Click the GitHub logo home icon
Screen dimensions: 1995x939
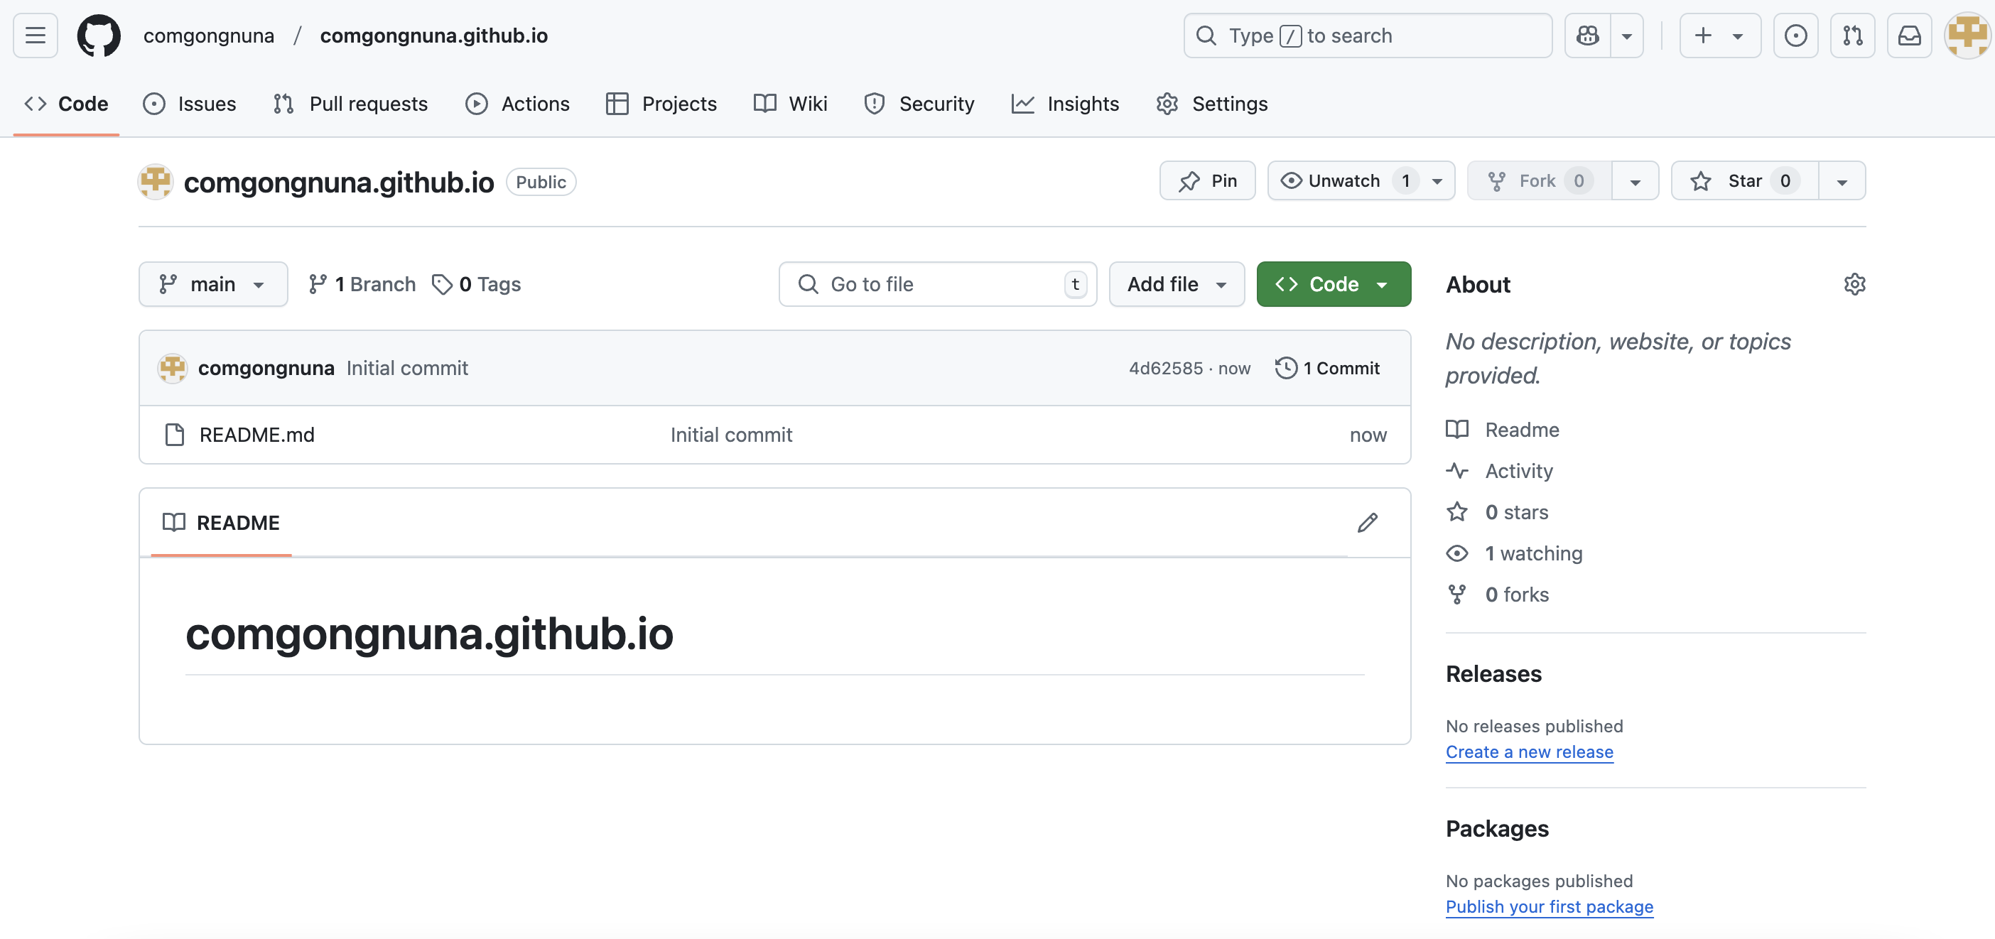(x=98, y=36)
